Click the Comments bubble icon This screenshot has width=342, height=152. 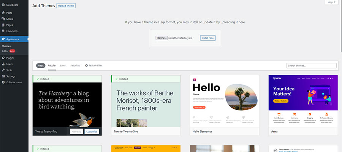tap(3, 31)
